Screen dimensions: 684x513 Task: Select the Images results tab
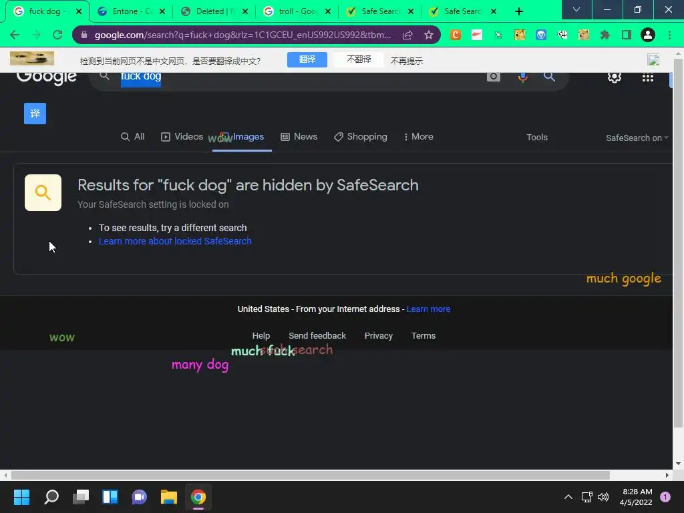242,136
